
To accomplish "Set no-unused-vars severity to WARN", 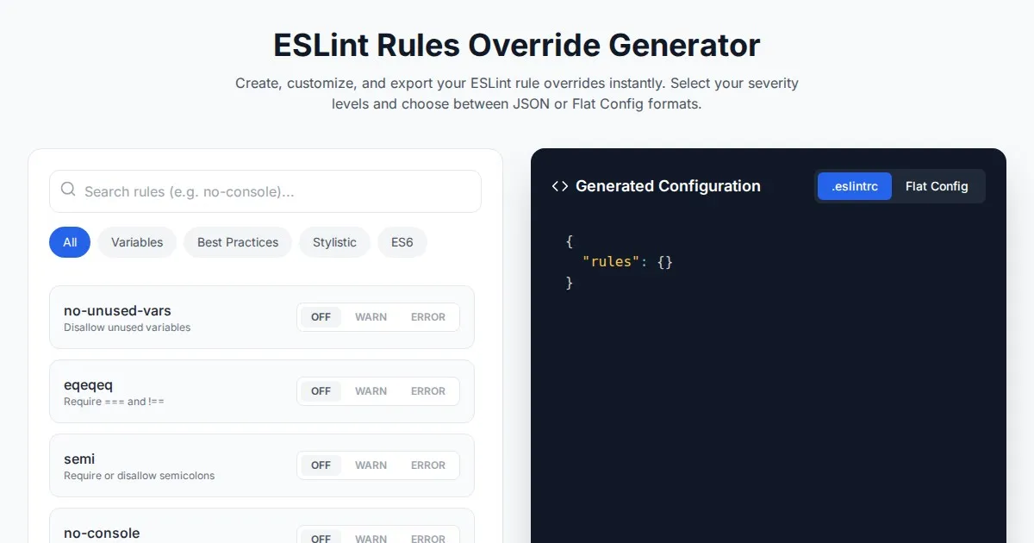I will coord(371,317).
